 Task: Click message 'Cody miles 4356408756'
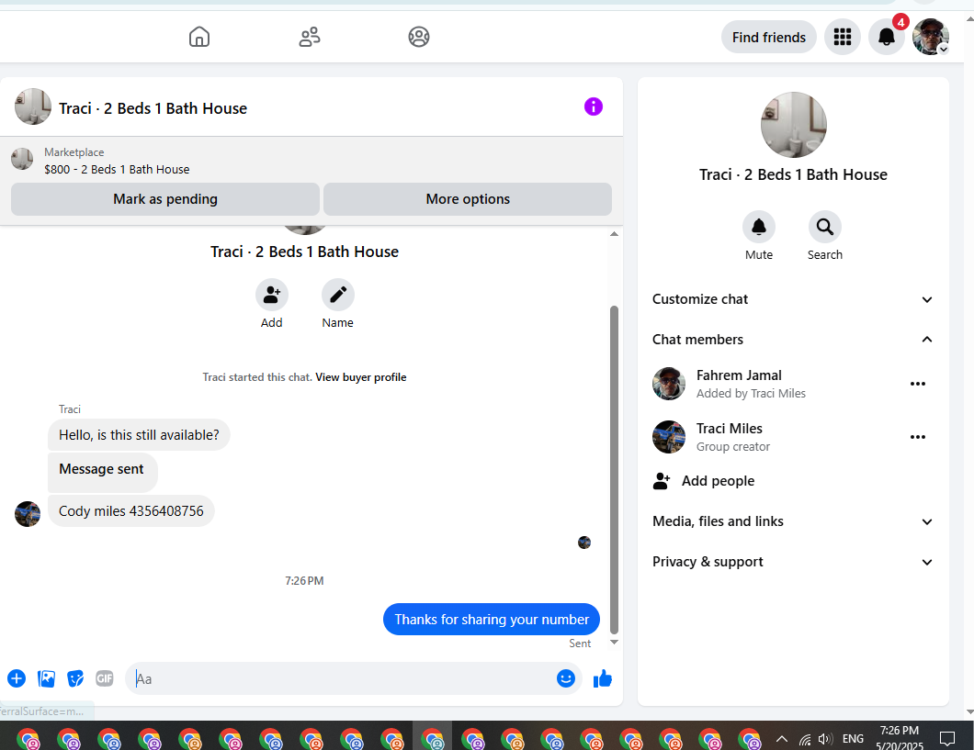click(x=131, y=511)
